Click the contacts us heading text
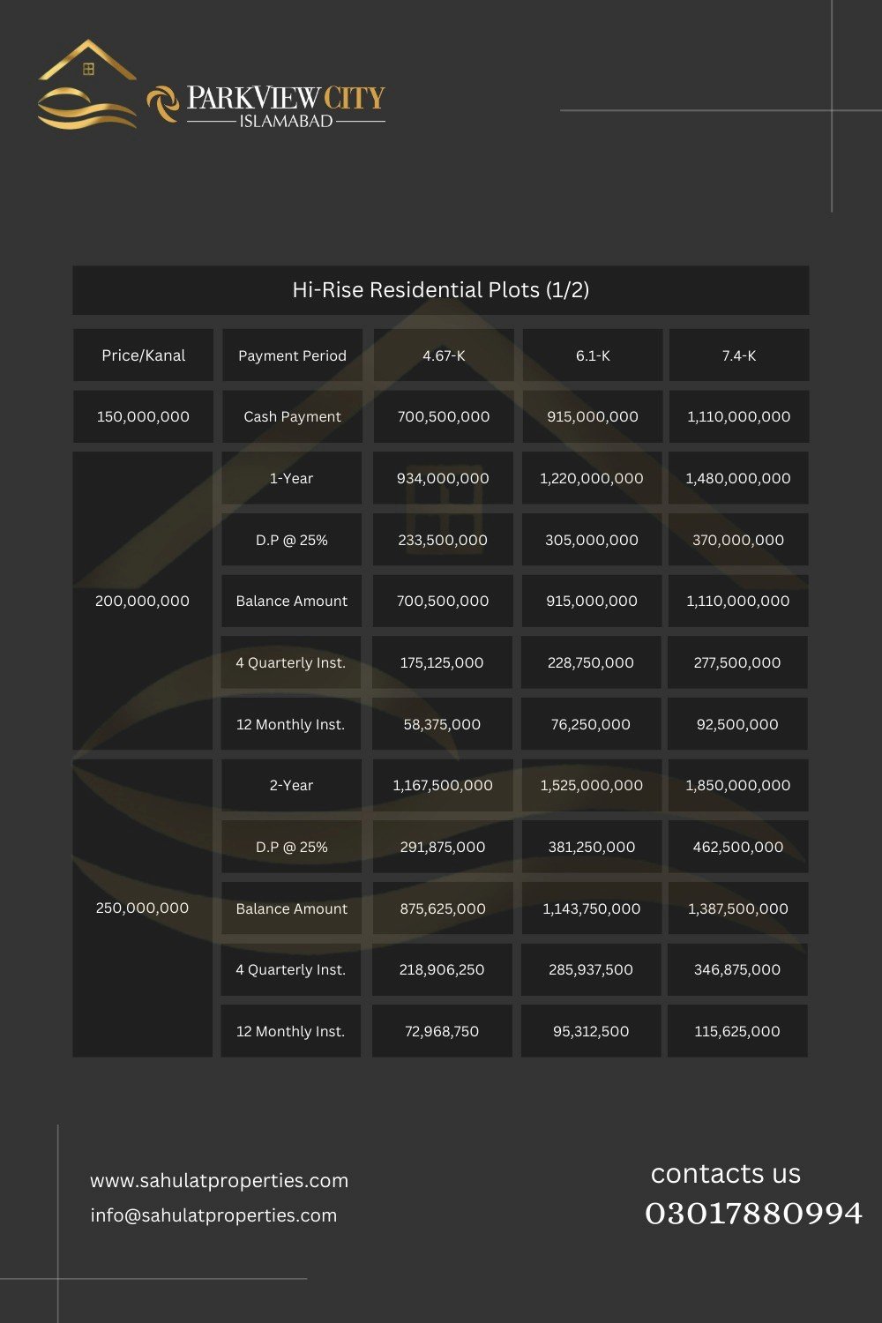882x1323 pixels. pos(726,1173)
